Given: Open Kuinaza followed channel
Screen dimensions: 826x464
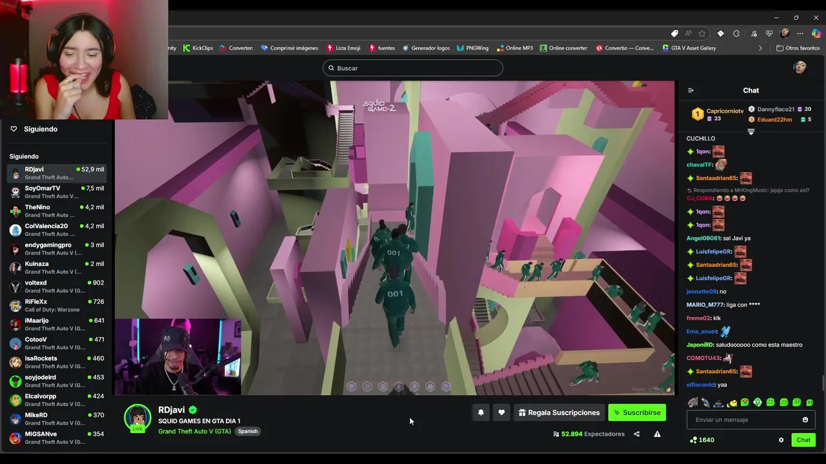Looking at the screenshot, I should (57, 267).
